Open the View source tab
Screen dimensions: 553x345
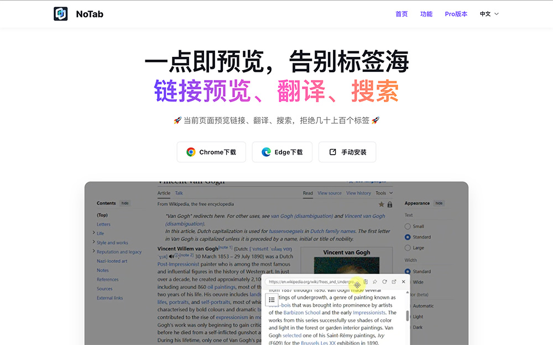[330, 193]
